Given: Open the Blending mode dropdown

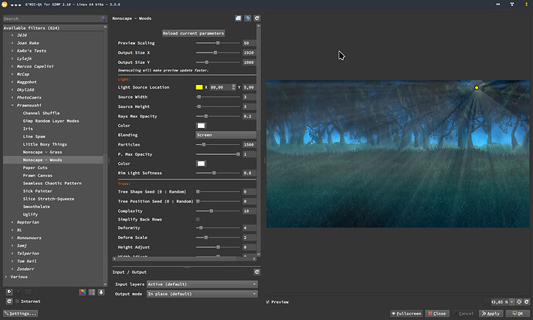Looking at the screenshot, I should [x=226, y=135].
